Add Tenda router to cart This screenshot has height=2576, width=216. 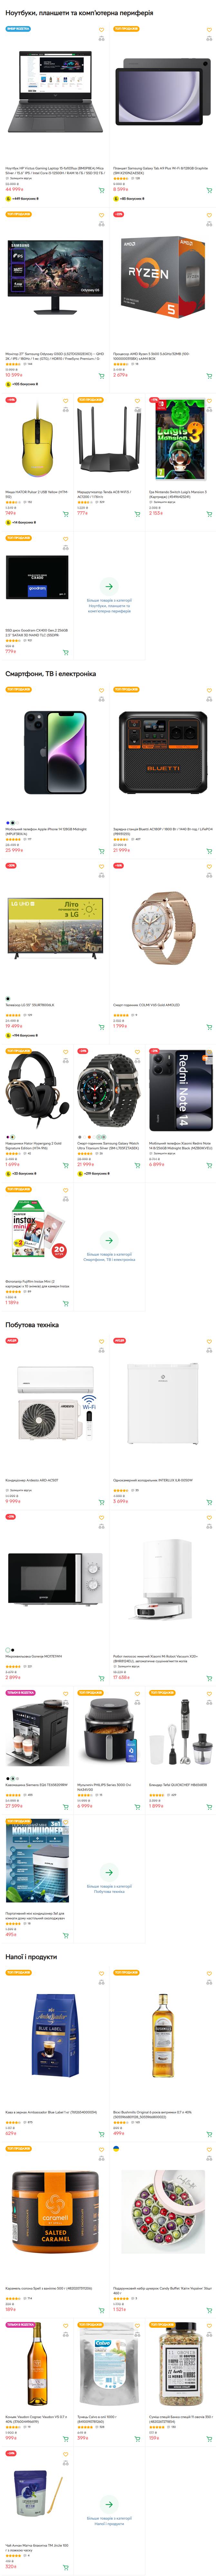[x=137, y=514]
